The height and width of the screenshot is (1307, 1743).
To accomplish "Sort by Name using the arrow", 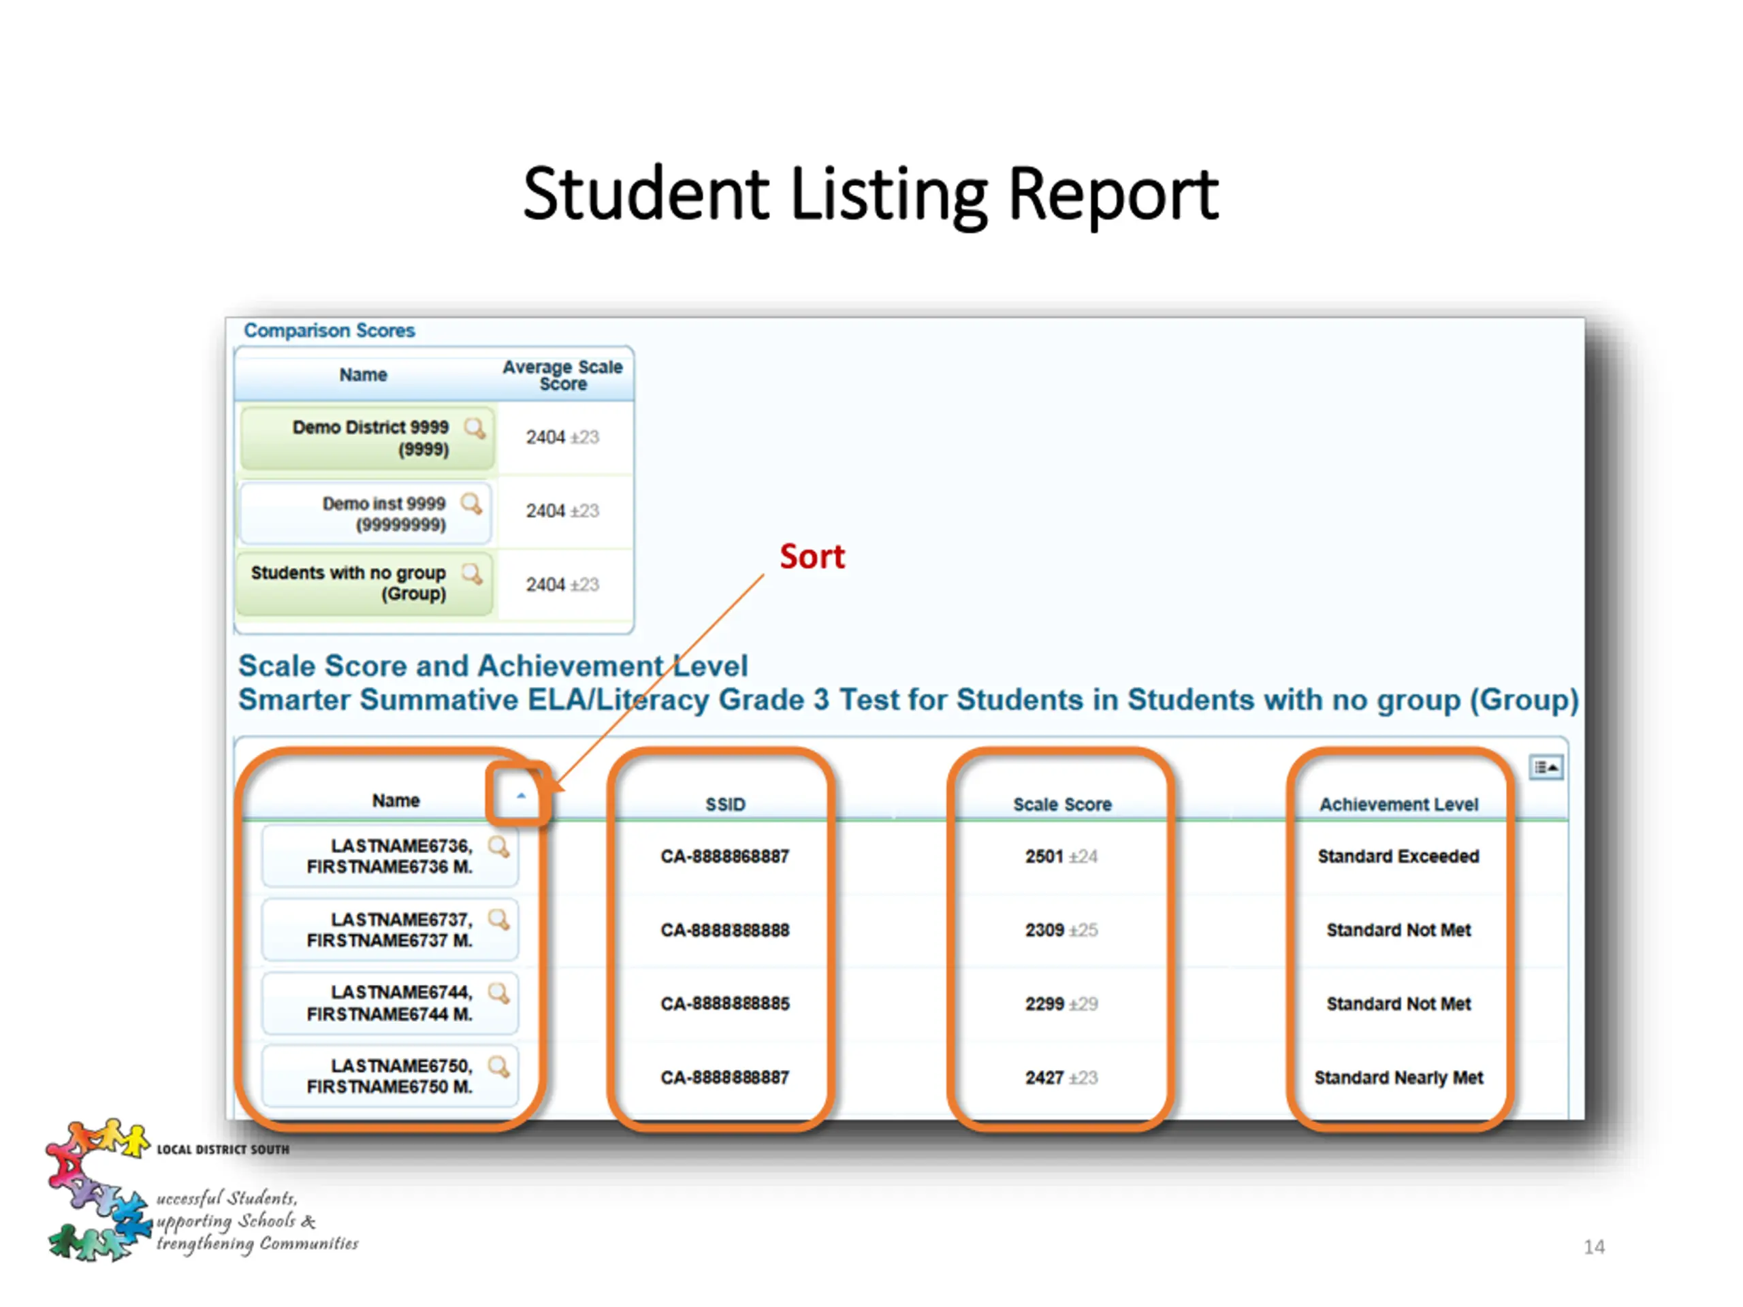I will (x=521, y=796).
